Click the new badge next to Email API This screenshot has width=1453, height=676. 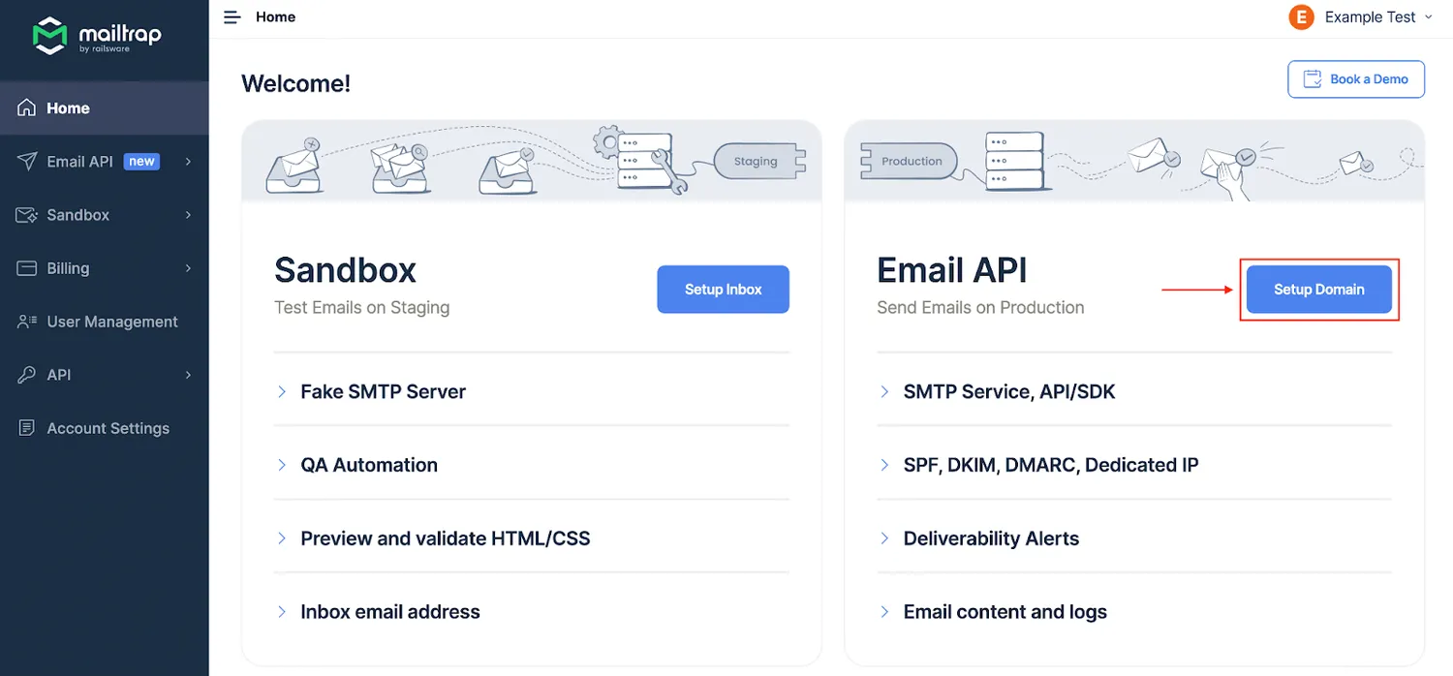click(x=141, y=162)
